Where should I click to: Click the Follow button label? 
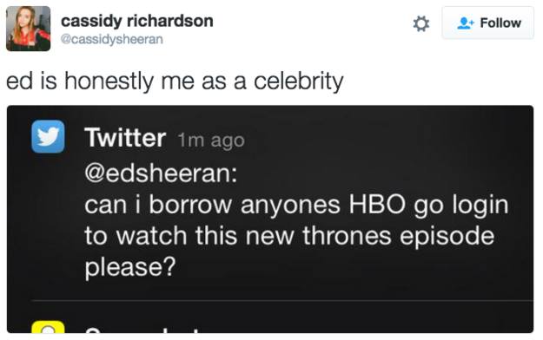click(500, 23)
